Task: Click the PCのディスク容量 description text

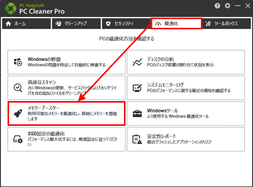Action: coord(180,65)
